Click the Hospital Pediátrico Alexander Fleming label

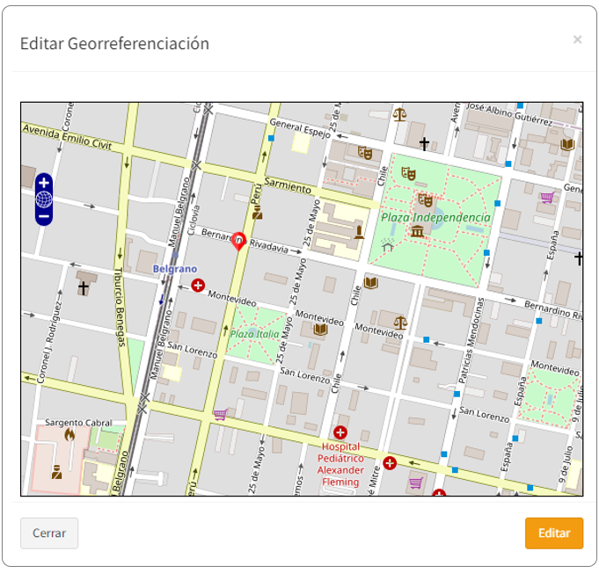pyautogui.click(x=340, y=464)
